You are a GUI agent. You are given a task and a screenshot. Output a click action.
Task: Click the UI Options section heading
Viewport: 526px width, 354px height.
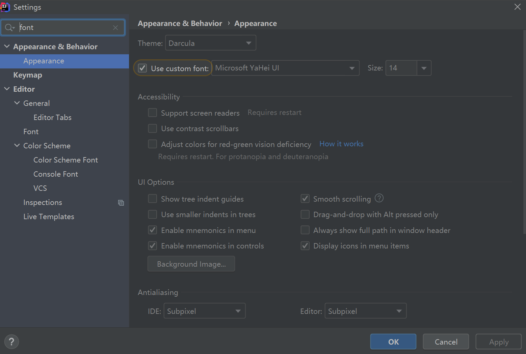tap(156, 182)
